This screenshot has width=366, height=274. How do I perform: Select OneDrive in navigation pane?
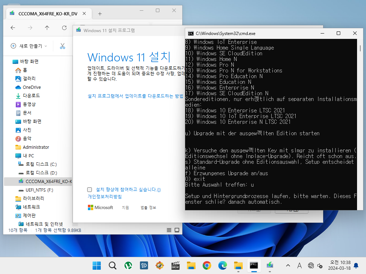[x=28, y=87]
